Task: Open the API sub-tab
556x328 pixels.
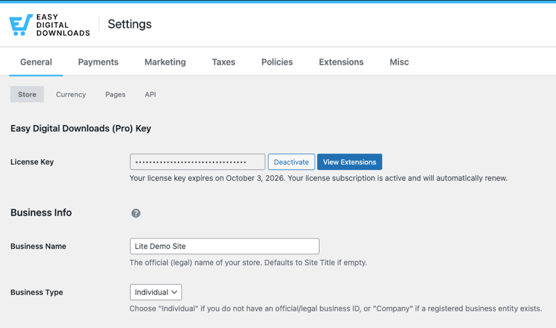Action: (x=150, y=95)
